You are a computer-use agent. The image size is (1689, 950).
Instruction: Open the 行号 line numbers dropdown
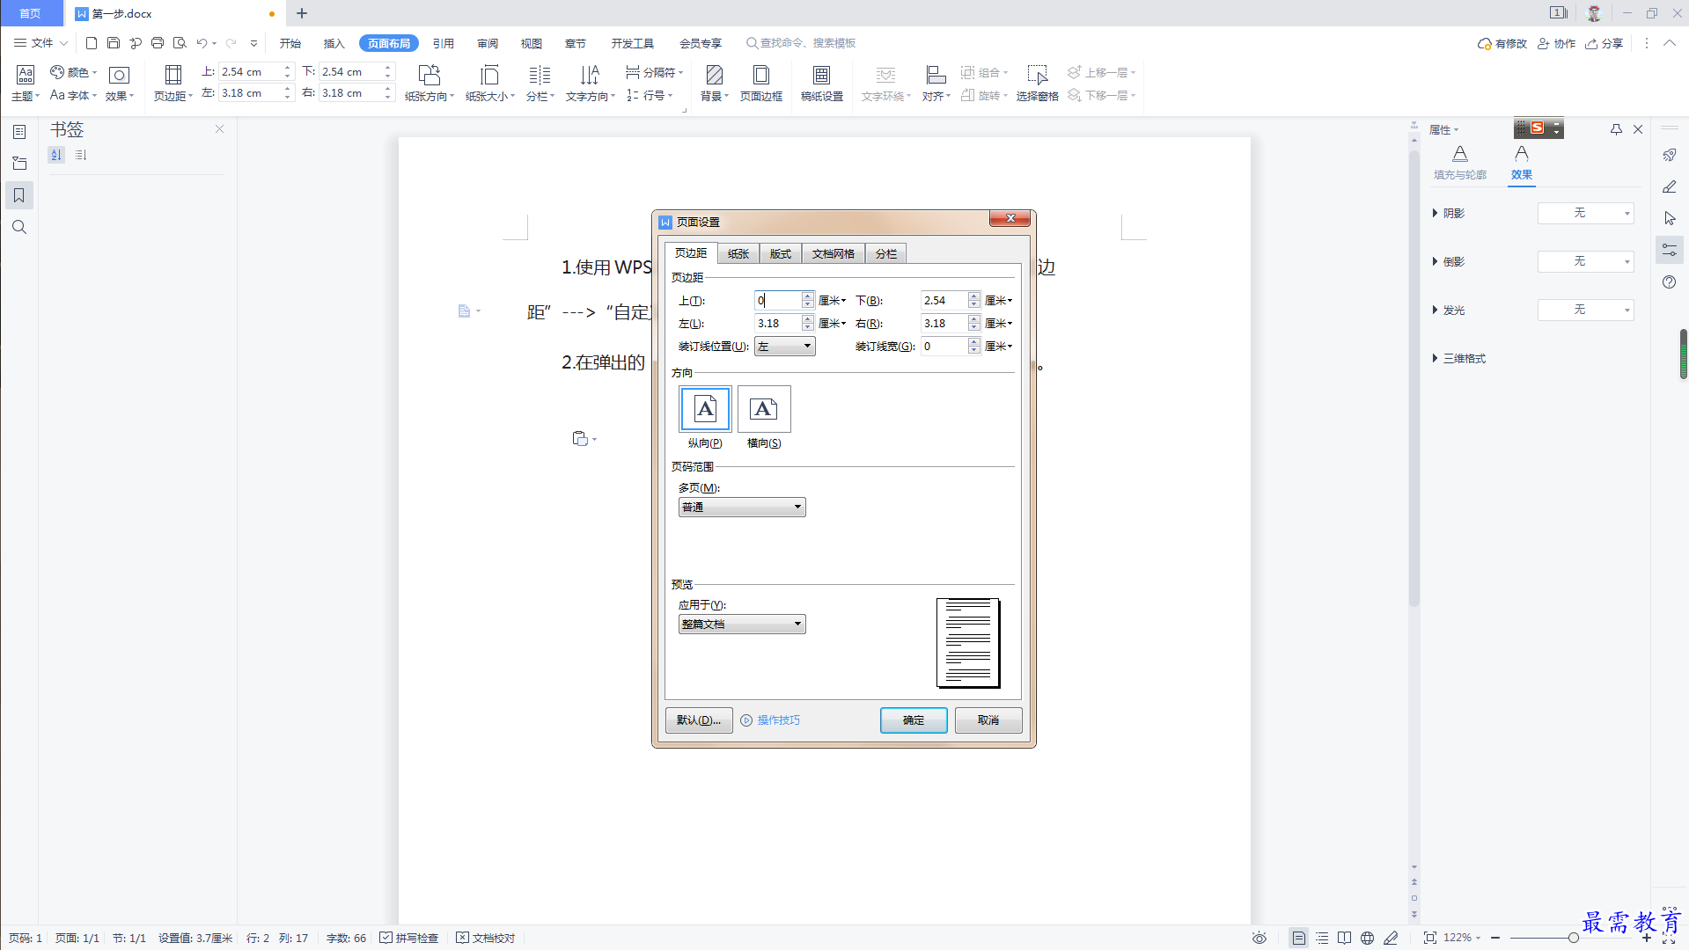point(650,95)
